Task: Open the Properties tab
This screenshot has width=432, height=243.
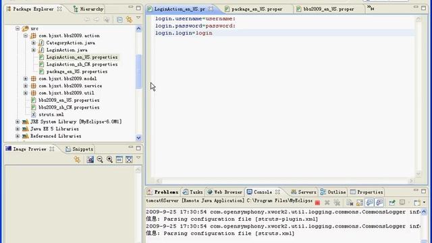Action: [x=366, y=192]
